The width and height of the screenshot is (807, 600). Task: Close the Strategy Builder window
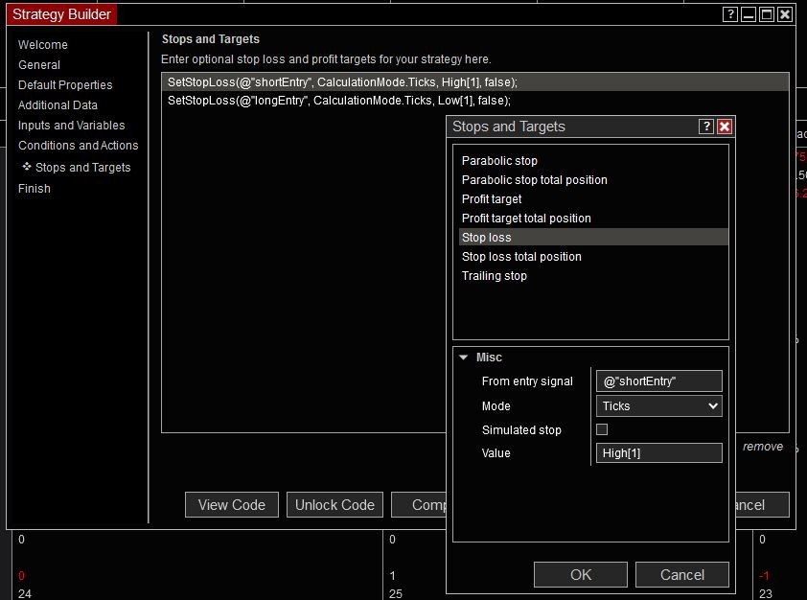(x=785, y=14)
